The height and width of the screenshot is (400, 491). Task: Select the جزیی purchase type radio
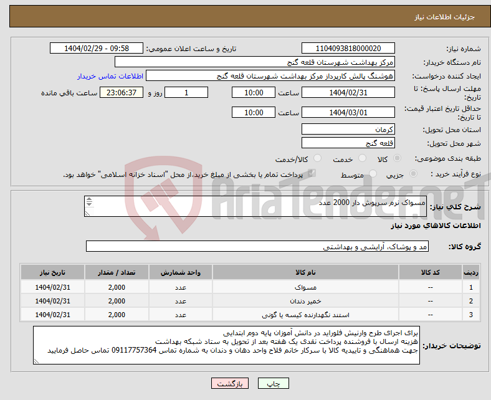coord(413,174)
